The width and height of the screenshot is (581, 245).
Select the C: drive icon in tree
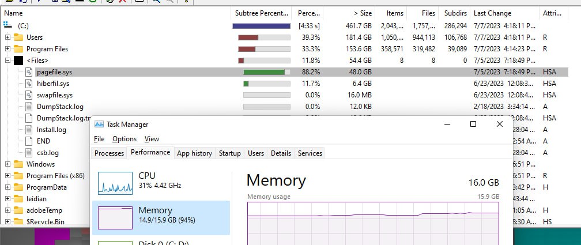[8, 25]
